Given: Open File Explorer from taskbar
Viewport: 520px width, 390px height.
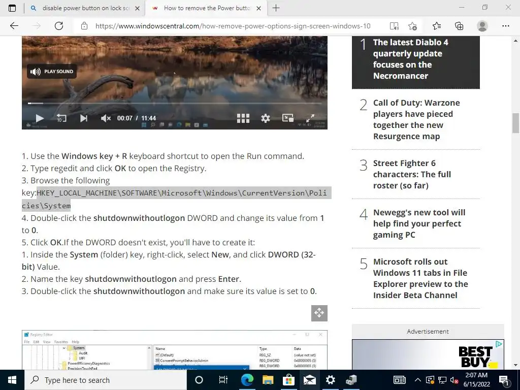Looking at the screenshot, I should point(268,380).
